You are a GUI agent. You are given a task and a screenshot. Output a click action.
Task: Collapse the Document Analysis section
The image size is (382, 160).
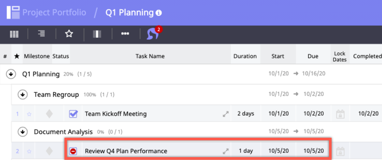pyautogui.click(x=23, y=132)
